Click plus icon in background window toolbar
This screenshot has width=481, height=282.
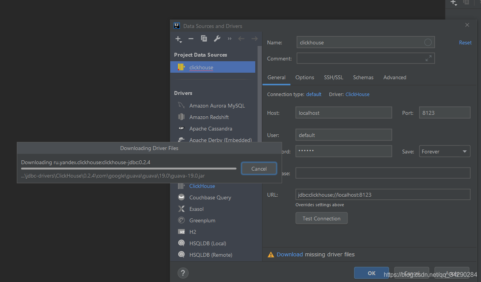tap(453, 3)
